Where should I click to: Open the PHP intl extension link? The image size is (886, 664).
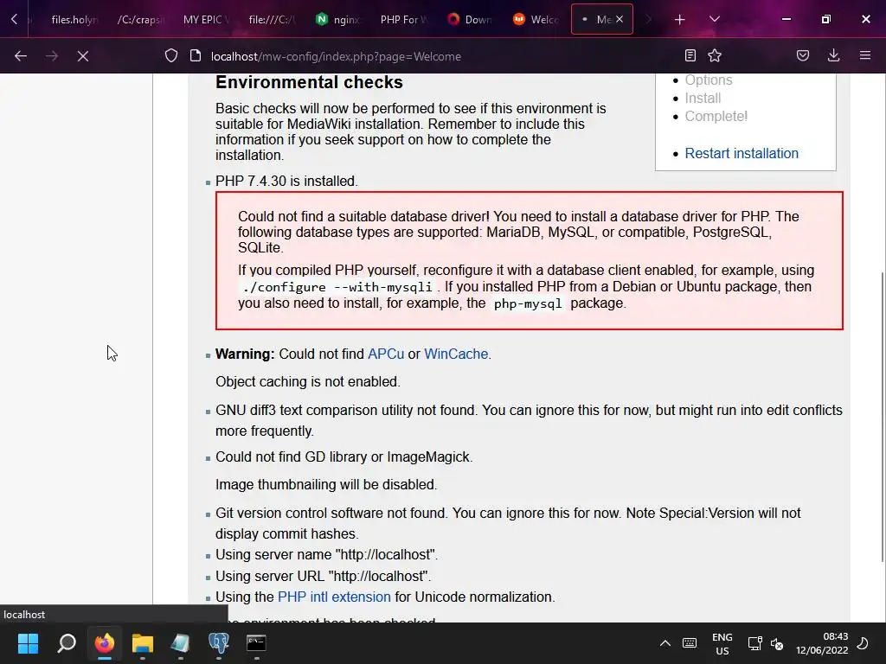(334, 597)
